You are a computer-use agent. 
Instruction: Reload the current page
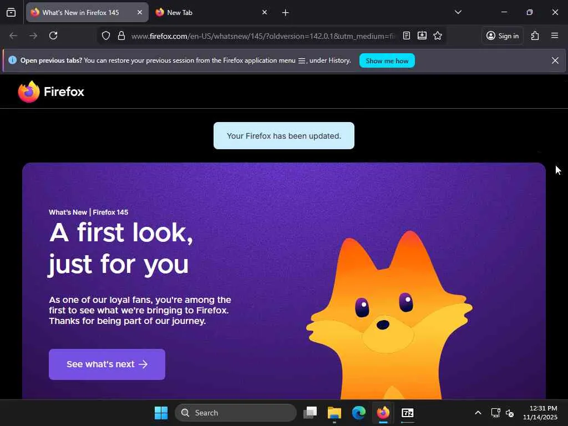click(53, 35)
